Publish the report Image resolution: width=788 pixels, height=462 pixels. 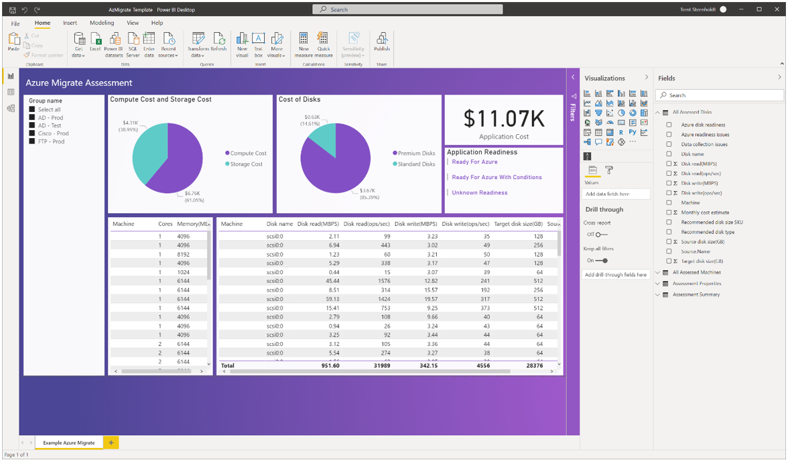381,41
